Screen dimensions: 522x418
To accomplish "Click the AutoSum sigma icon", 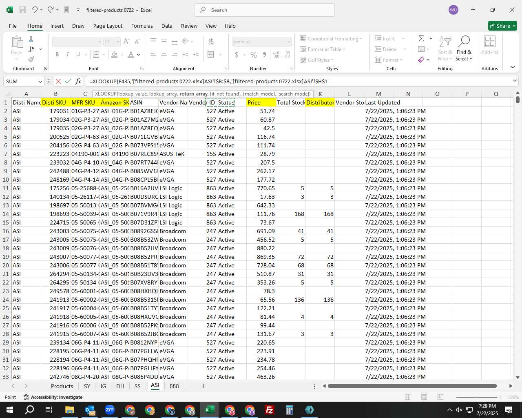I will (421, 38).
